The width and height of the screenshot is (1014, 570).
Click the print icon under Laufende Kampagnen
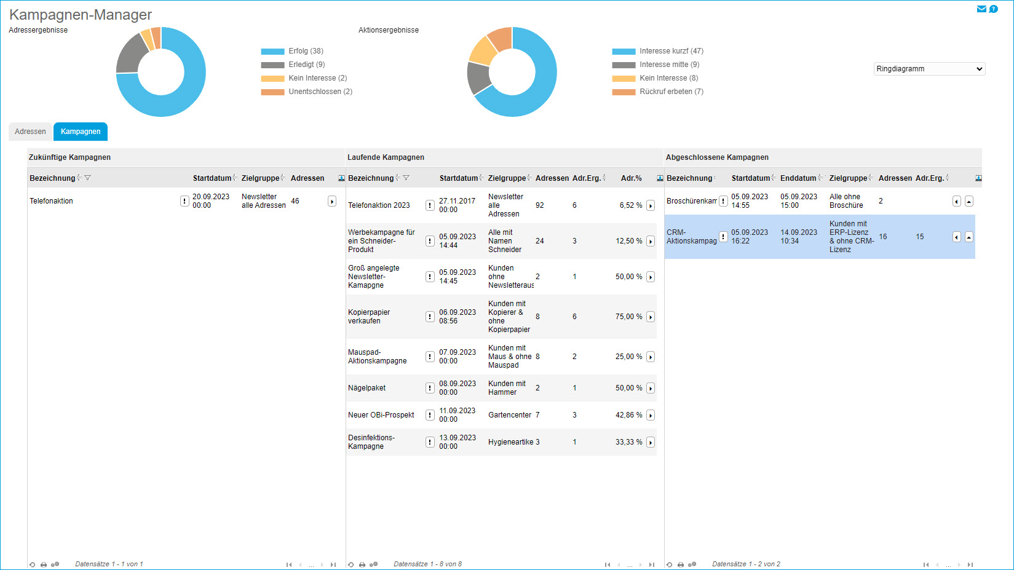pos(362,564)
